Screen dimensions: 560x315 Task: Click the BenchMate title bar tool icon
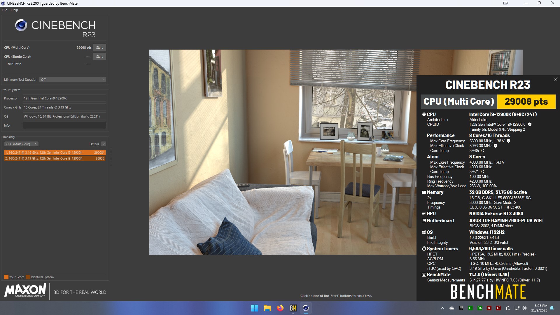coord(505,3)
